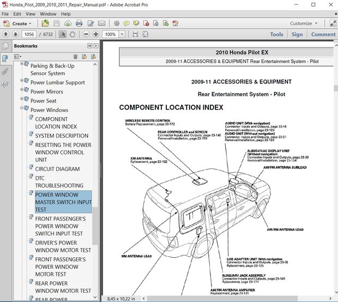Click the extract page icon
338x302 pixels.
(x=155, y=23)
